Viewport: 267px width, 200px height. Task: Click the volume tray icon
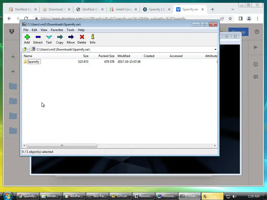[234, 196]
